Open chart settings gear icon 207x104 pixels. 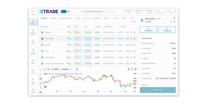tap(129, 69)
